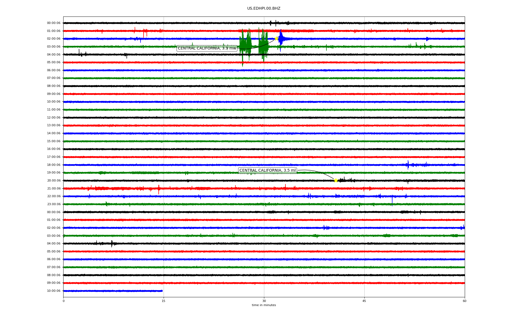This screenshot has height=330, width=528.
Task: Click the US.EDHPI.00.BHZ plot title
Action: click(264, 9)
